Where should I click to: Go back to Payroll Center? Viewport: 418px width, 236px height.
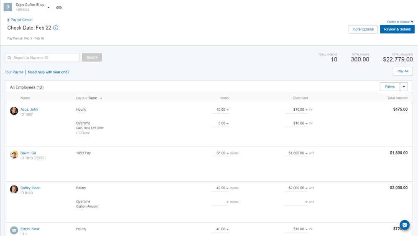tap(20, 20)
